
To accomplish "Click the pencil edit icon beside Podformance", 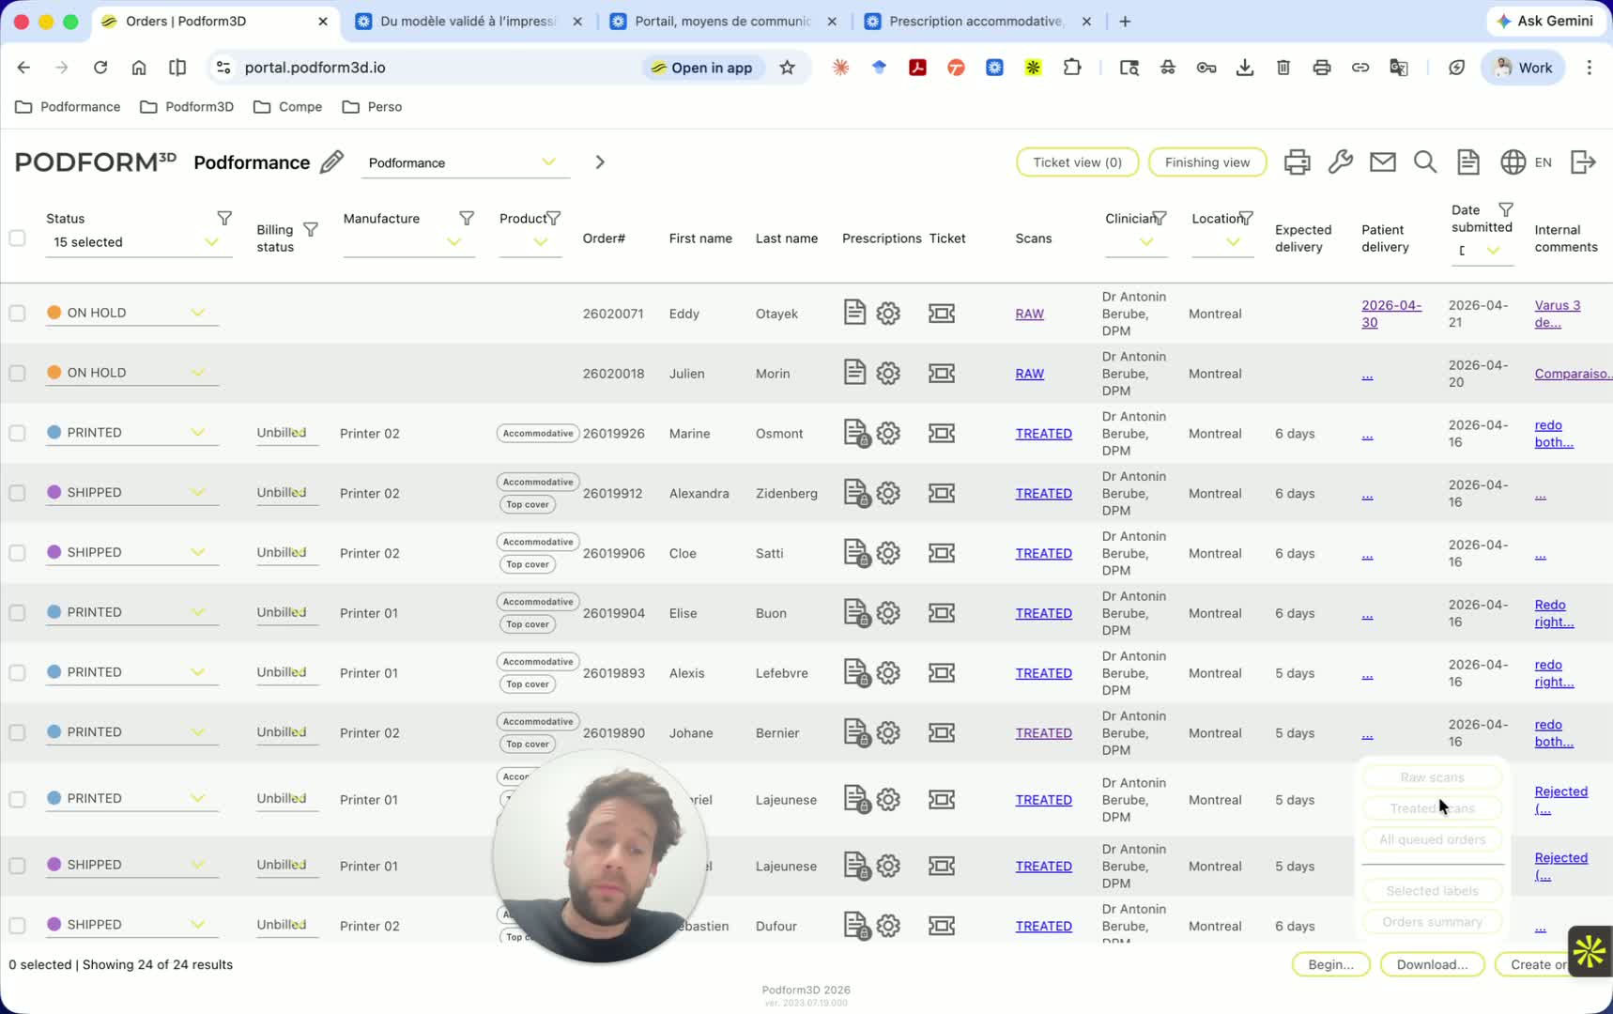I will click(x=331, y=162).
